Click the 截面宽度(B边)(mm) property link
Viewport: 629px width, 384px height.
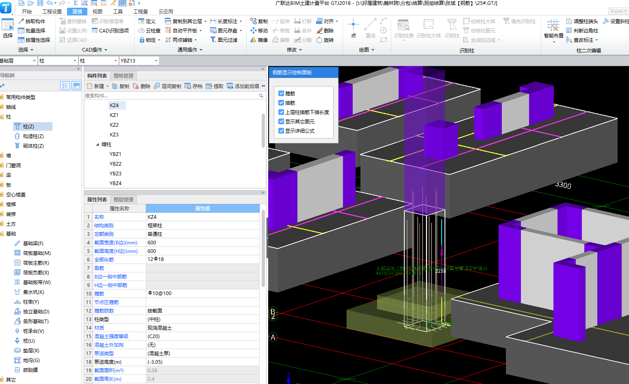pyautogui.click(x=116, y=242)
